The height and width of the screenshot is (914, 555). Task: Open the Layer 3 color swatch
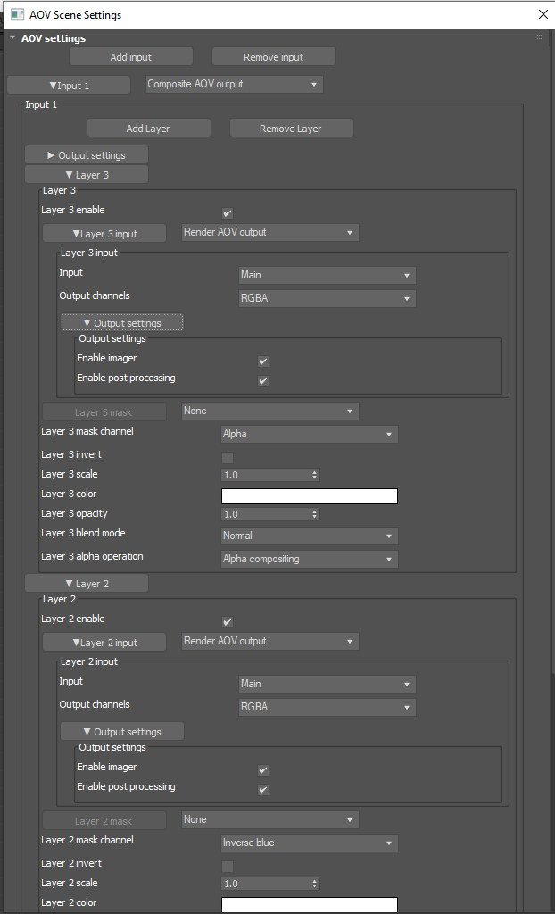(x=309, y=496)
